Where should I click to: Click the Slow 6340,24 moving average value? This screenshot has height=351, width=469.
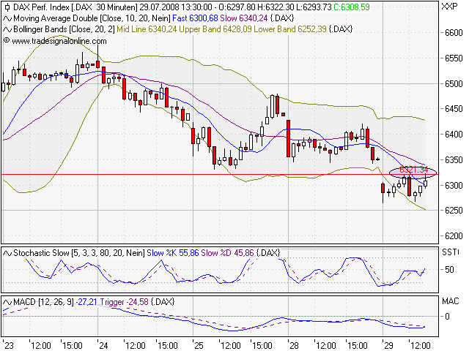[244, 18]
